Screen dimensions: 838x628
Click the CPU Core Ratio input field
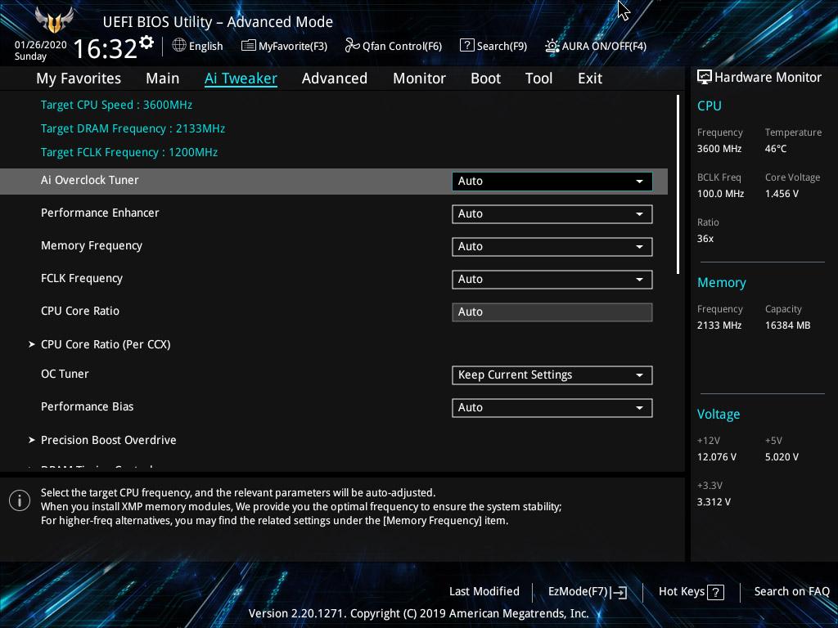tap(552, 312)
